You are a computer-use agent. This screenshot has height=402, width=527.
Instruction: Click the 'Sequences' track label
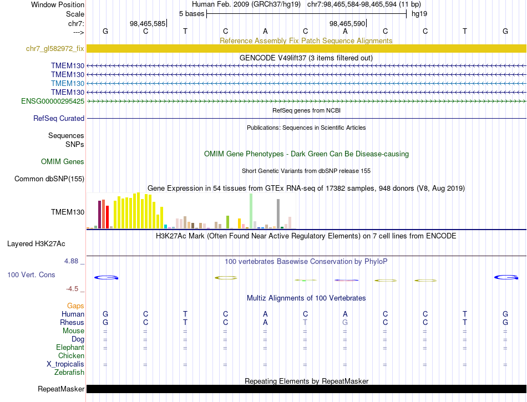pyautogui.click(x=66, y=135)
